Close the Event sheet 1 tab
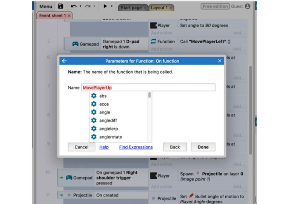Image resolution: width=288 pixels, height=204 pixels. [69, 16]
